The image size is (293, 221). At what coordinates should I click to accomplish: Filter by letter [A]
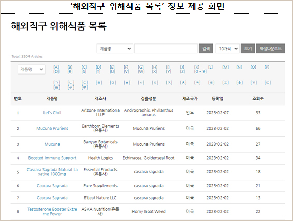point(56,67)
